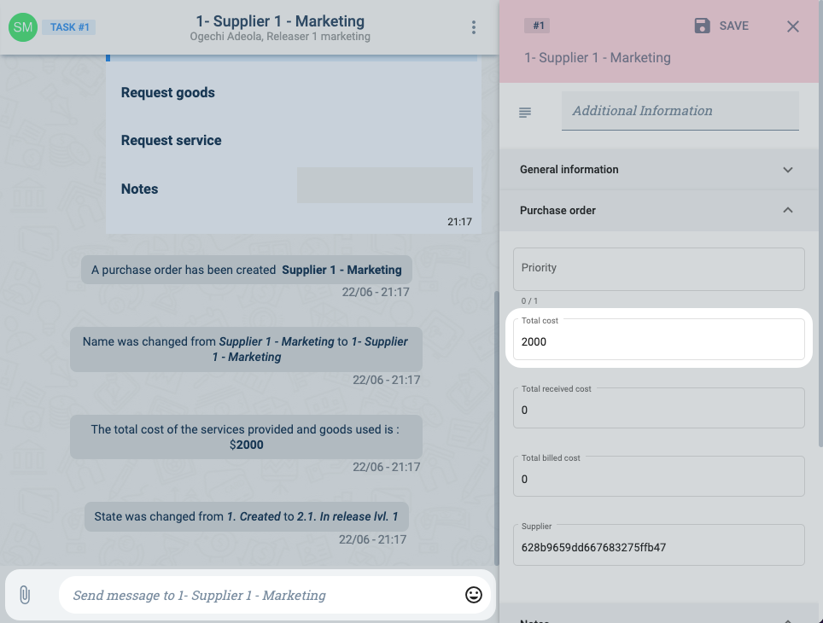Screen dimensions: 823x623
Task: Collapse the Purchase order section
Action: coord(658,211)
